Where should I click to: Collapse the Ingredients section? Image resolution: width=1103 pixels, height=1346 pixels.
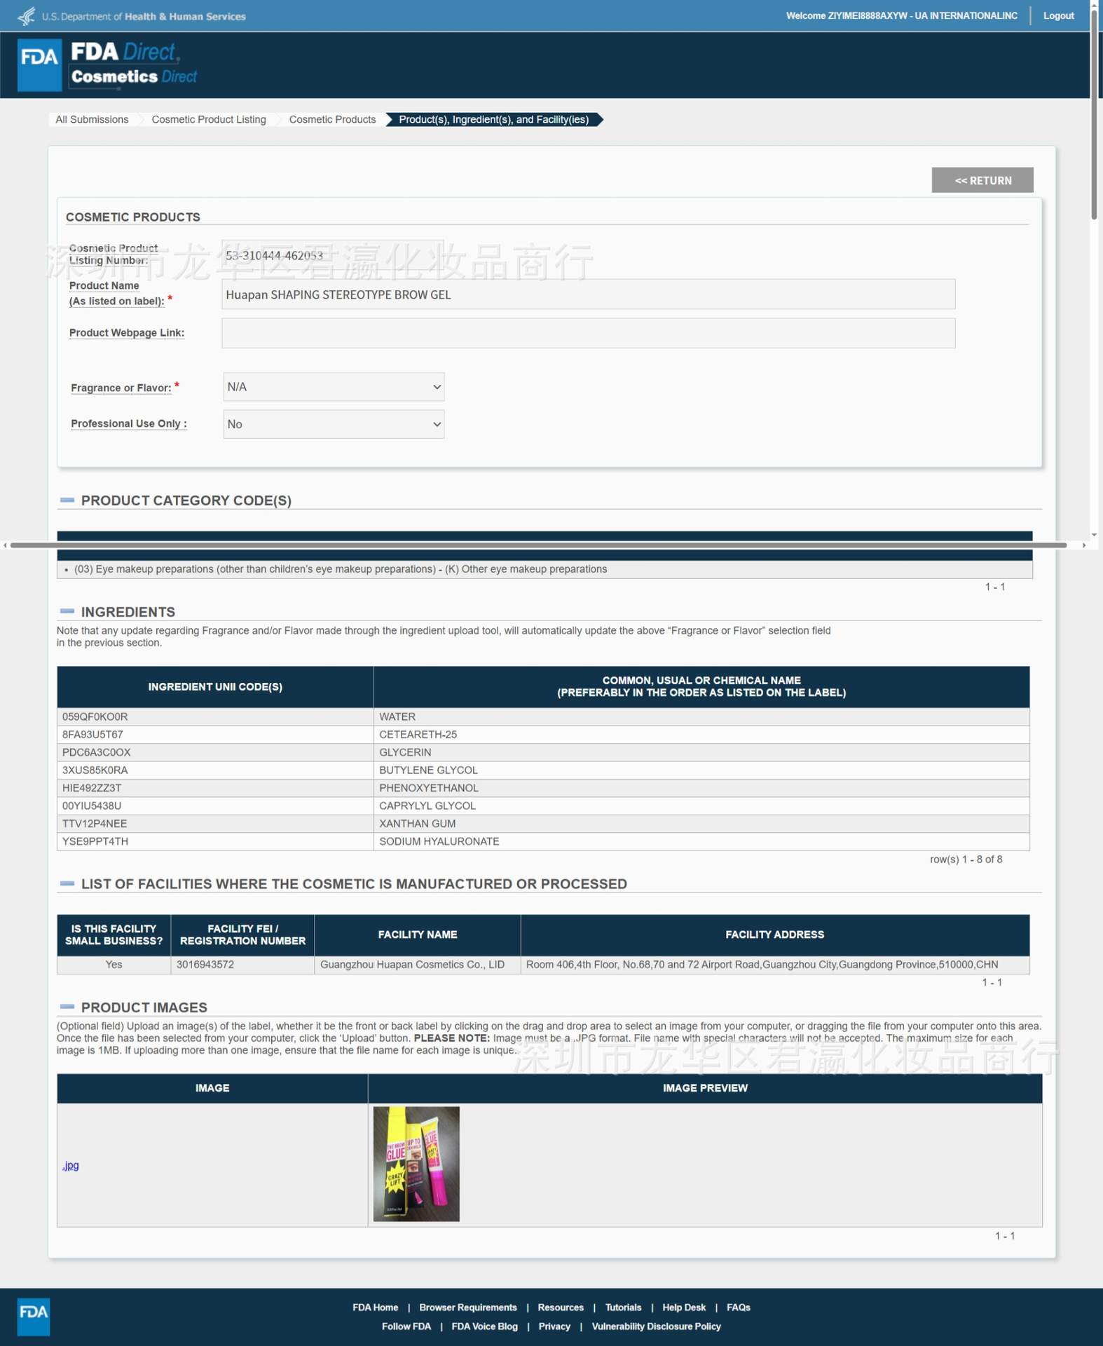(67, 611)
